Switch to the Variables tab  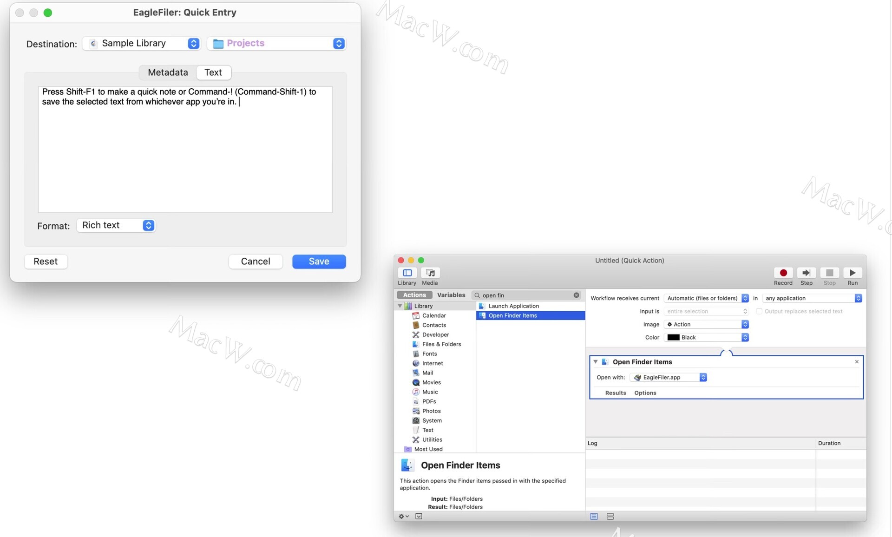(451, 295)
